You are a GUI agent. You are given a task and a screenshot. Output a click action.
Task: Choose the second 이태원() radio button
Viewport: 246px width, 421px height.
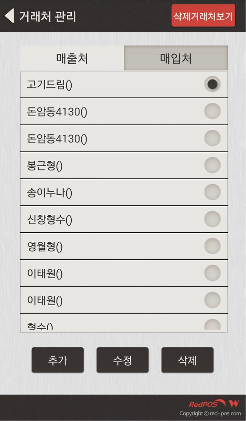tap(212, 300)
